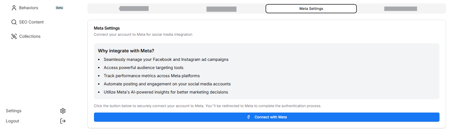This screenshot has width=460, height=136.
Task: Select the first tab left of Meta Settings
Action: (134, 8)
